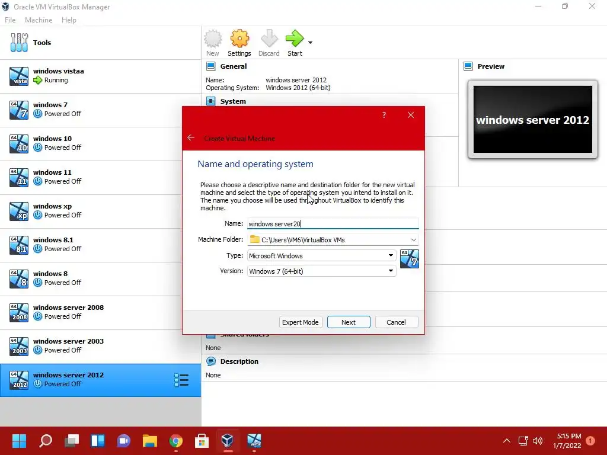
Task: Open the volume control in tray
Action: pos(538,441)
